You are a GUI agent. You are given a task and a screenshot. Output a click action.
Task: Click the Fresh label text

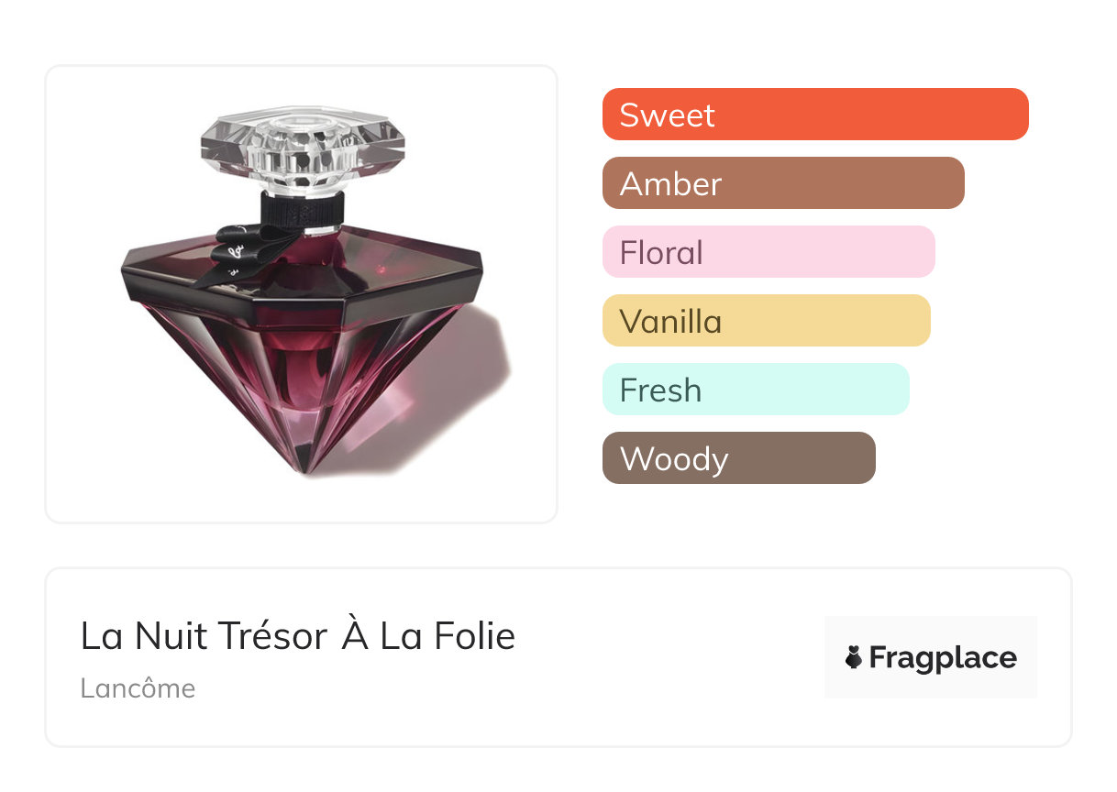coord(660,390)
